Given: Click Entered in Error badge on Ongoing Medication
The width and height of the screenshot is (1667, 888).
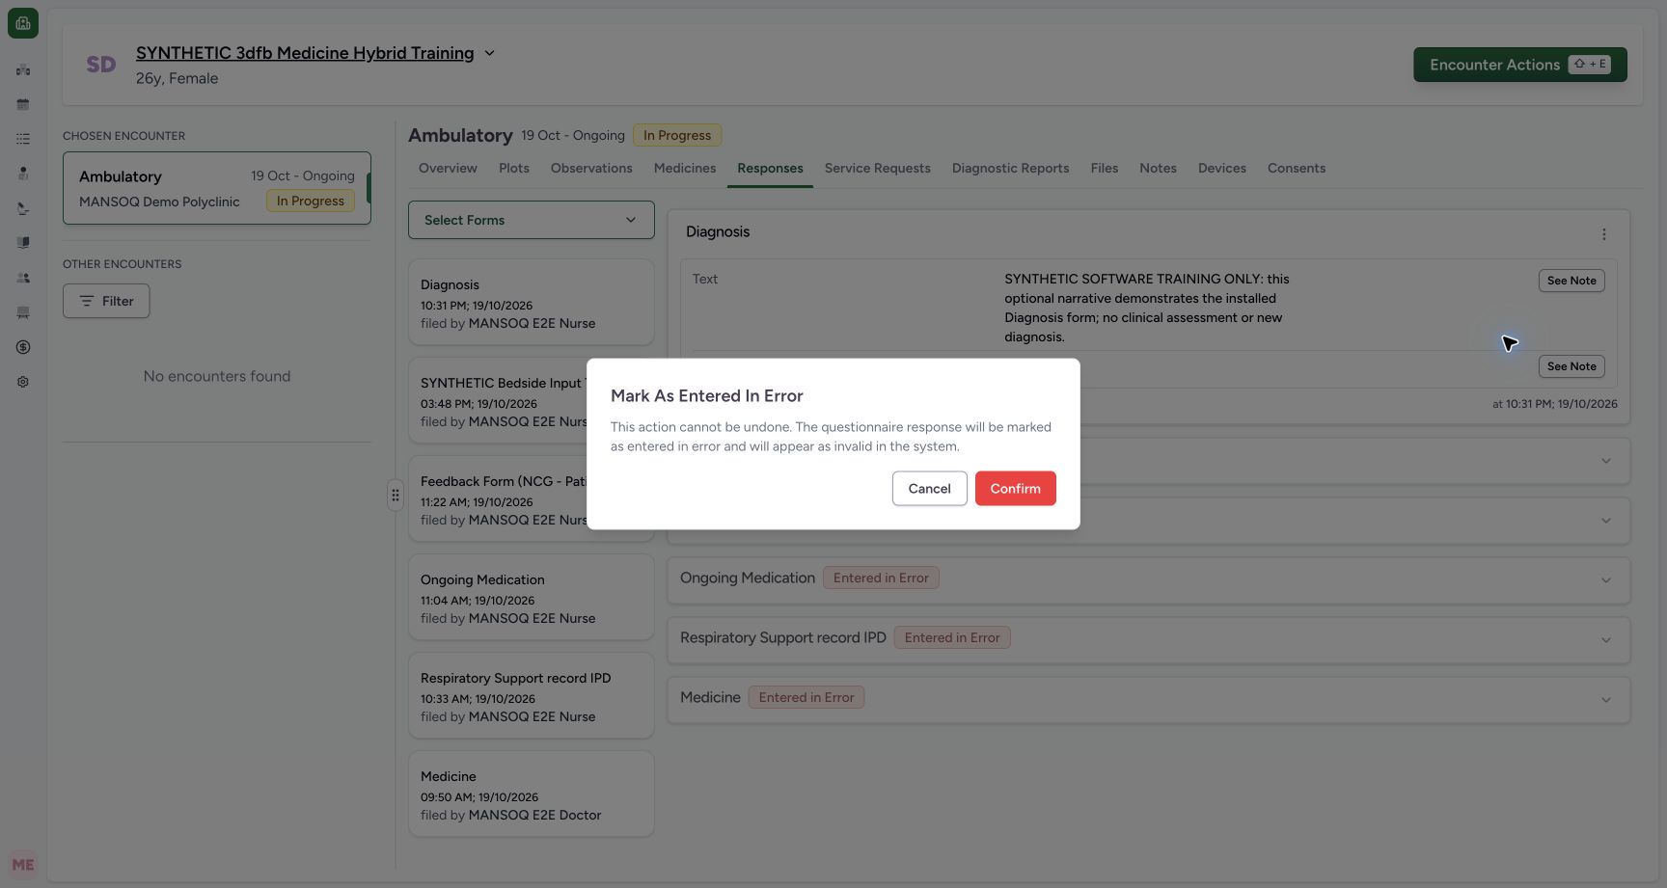Looking at the screenshot, I should (881, 578).
